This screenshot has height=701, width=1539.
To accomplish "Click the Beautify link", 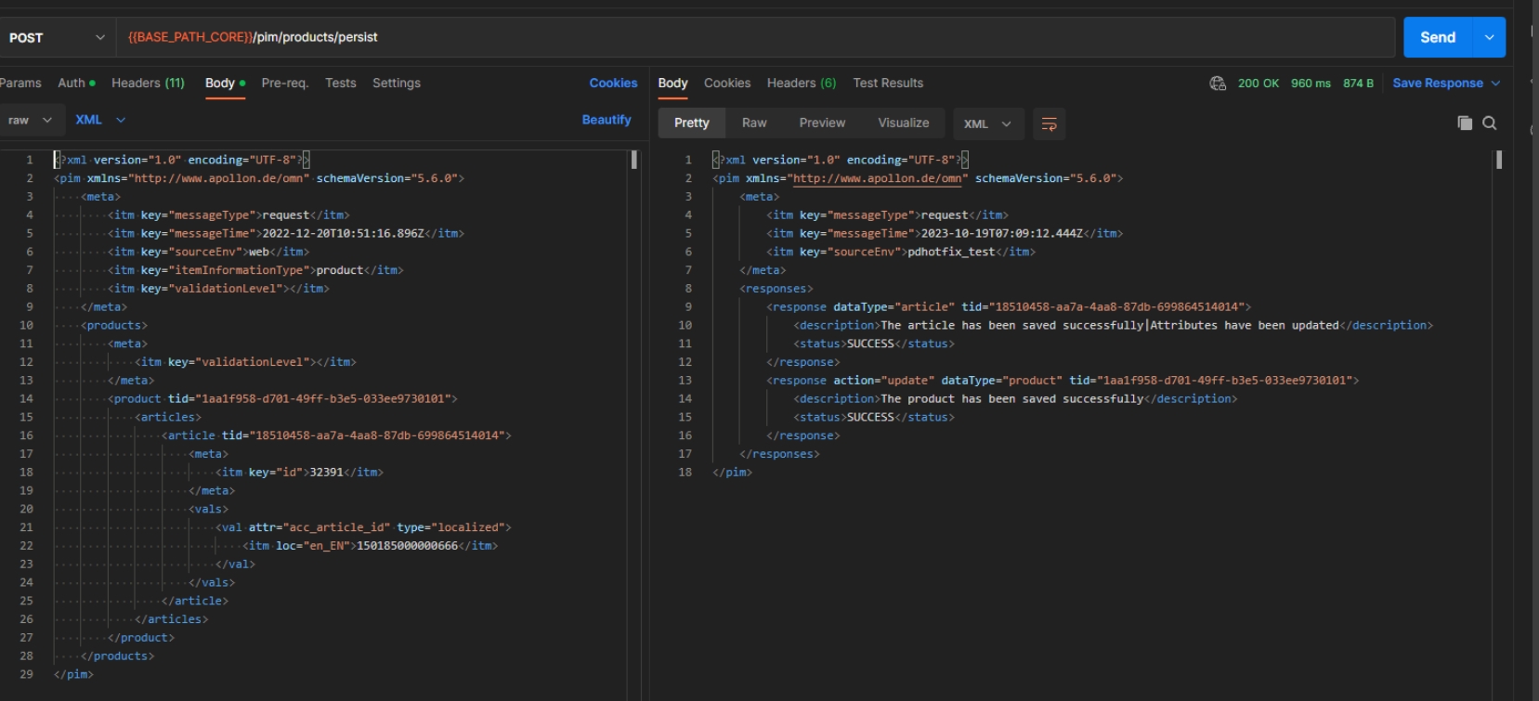I will [x=606, y=120].
